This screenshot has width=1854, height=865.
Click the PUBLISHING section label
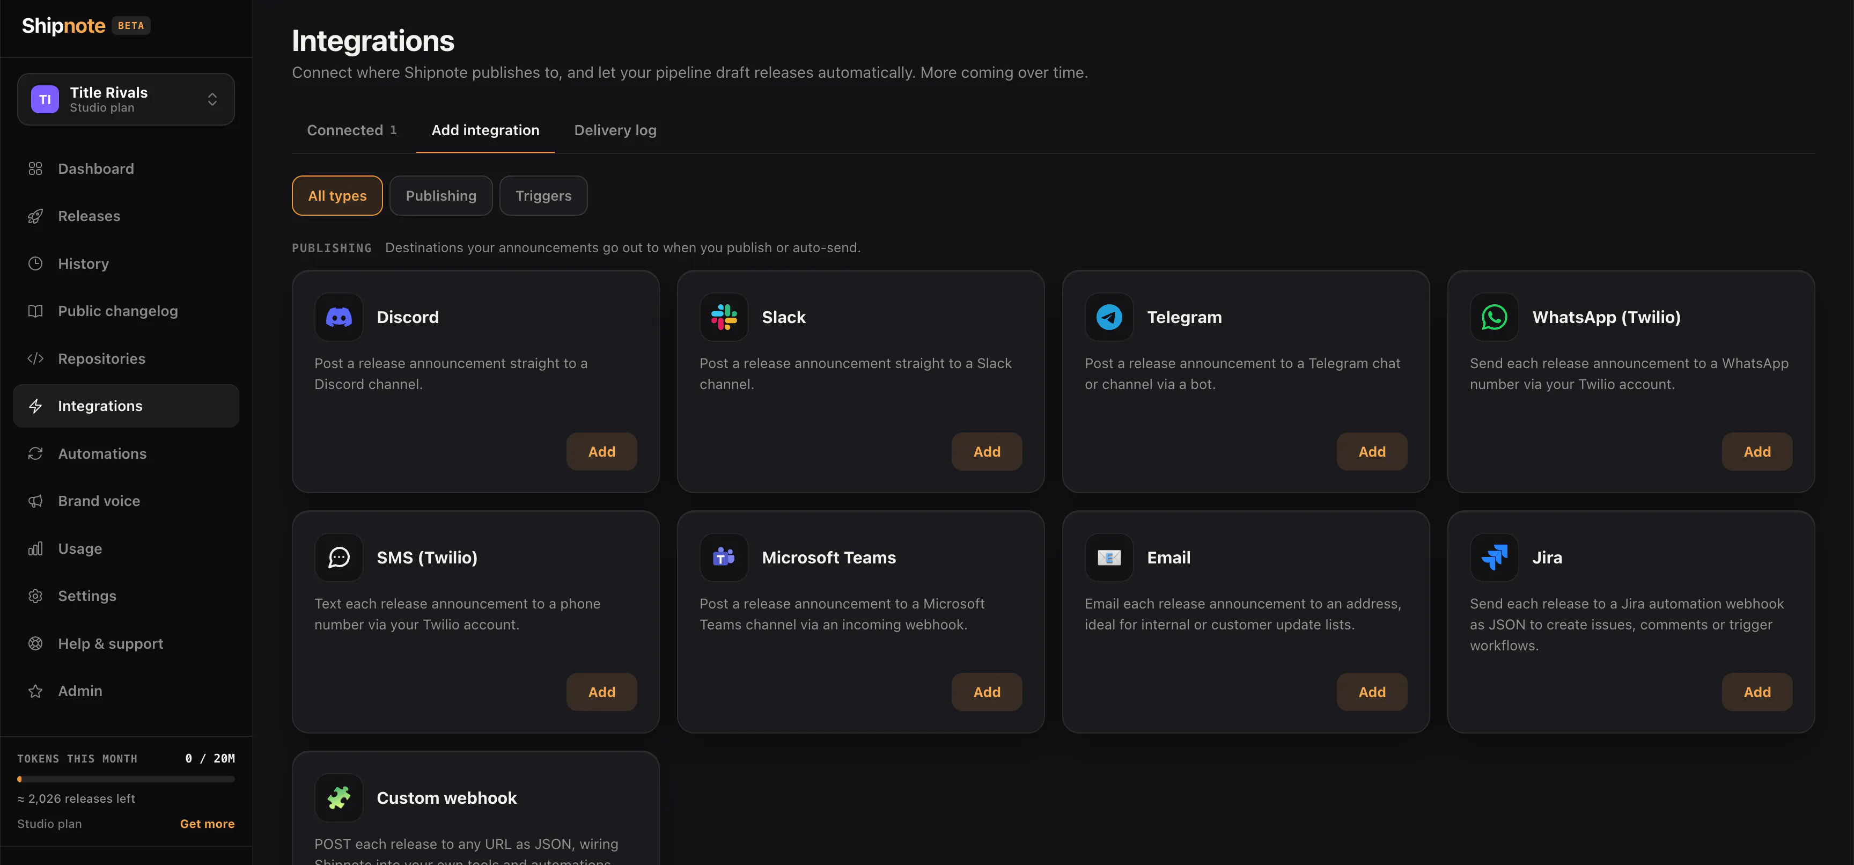coord(332,247)
